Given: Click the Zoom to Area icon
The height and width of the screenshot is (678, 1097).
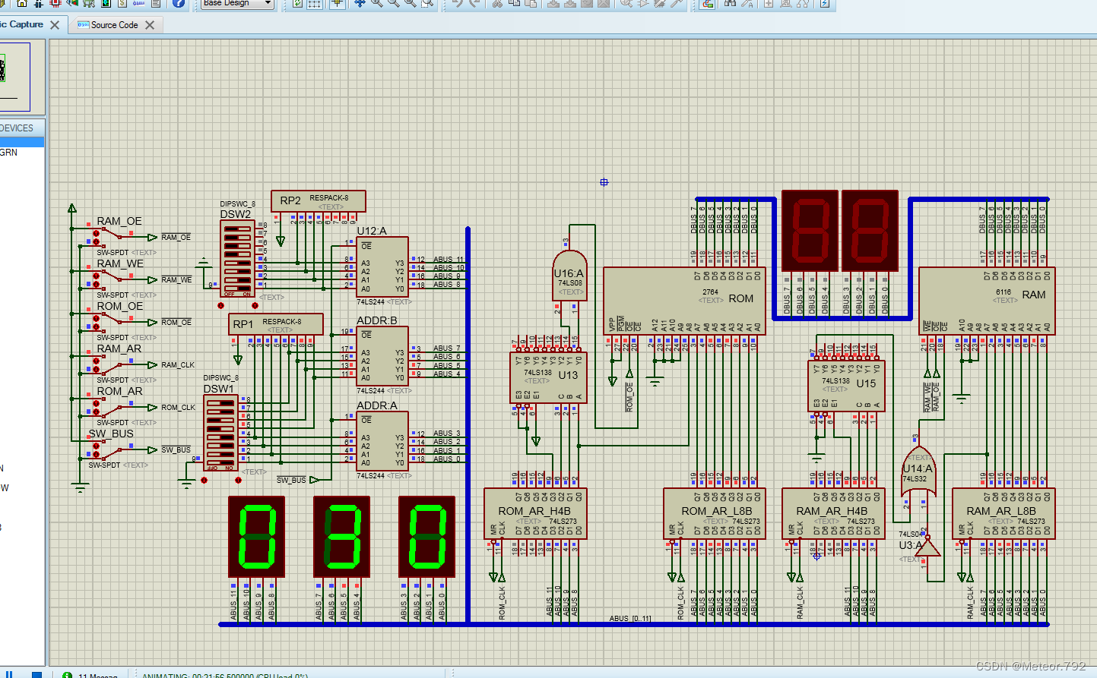Looking at the screenshot, I should pos(427,3).
